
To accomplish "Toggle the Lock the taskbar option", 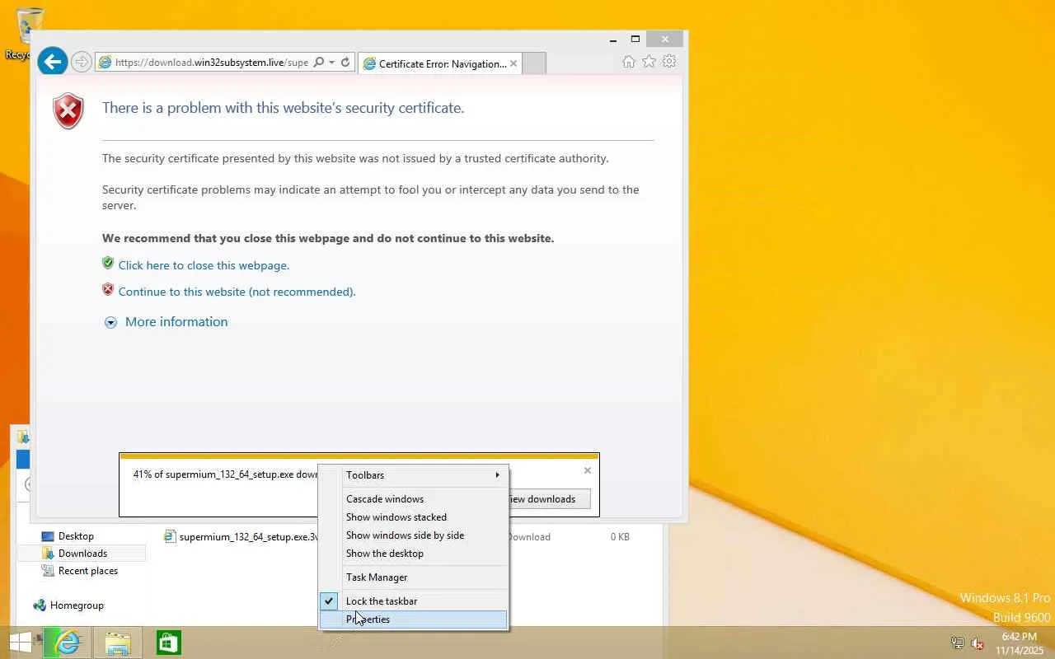I will coord(414,601).
